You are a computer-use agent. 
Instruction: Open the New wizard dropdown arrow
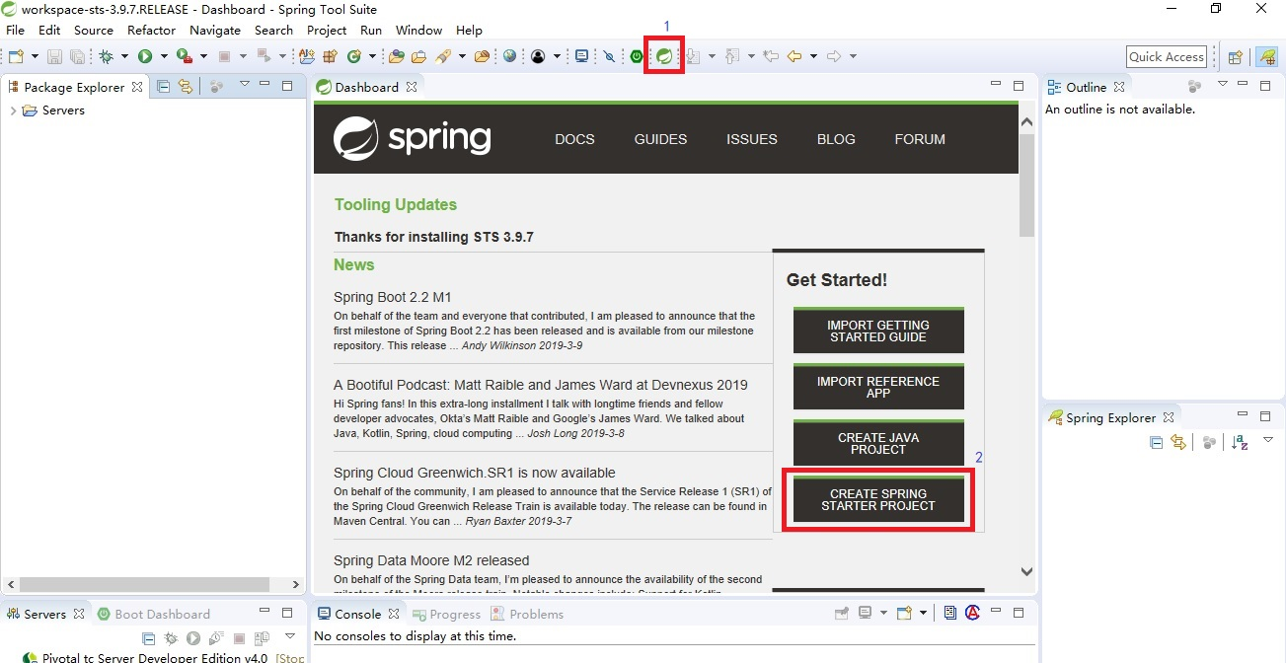tap(35, 56)
